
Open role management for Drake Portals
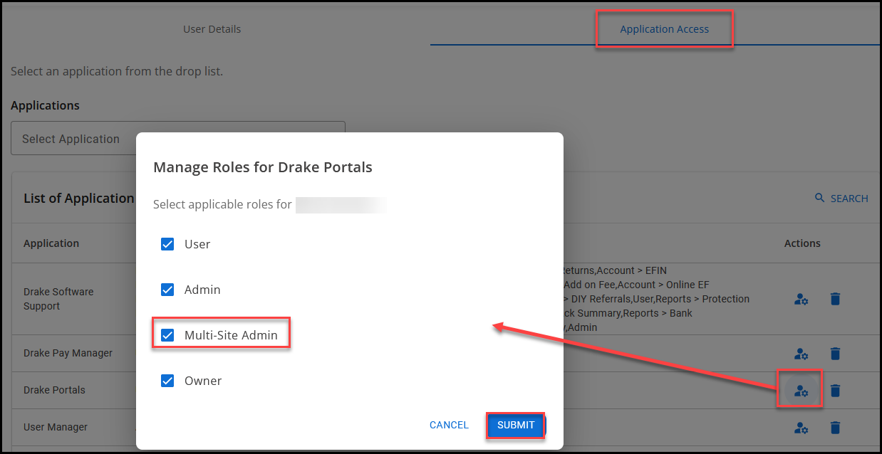[800, 390]
